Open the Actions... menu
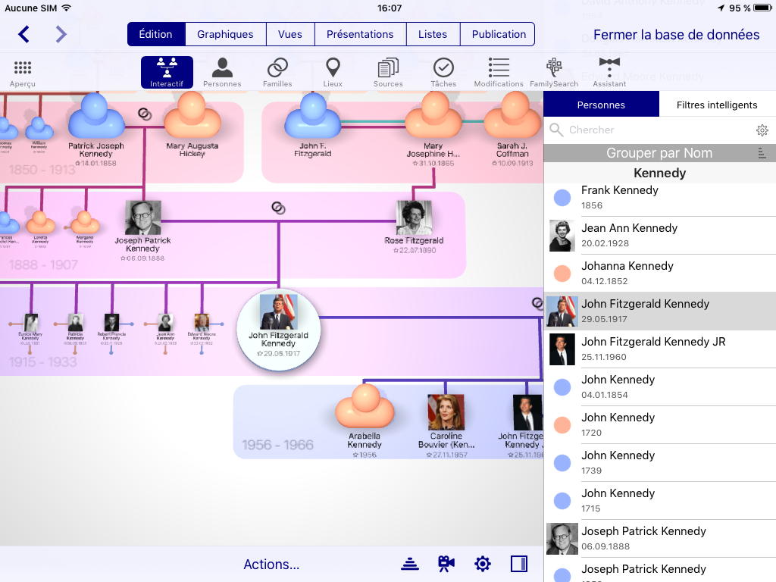Viewport: 776px width, 582px height. pyautogui.click(x=271, y=564)
